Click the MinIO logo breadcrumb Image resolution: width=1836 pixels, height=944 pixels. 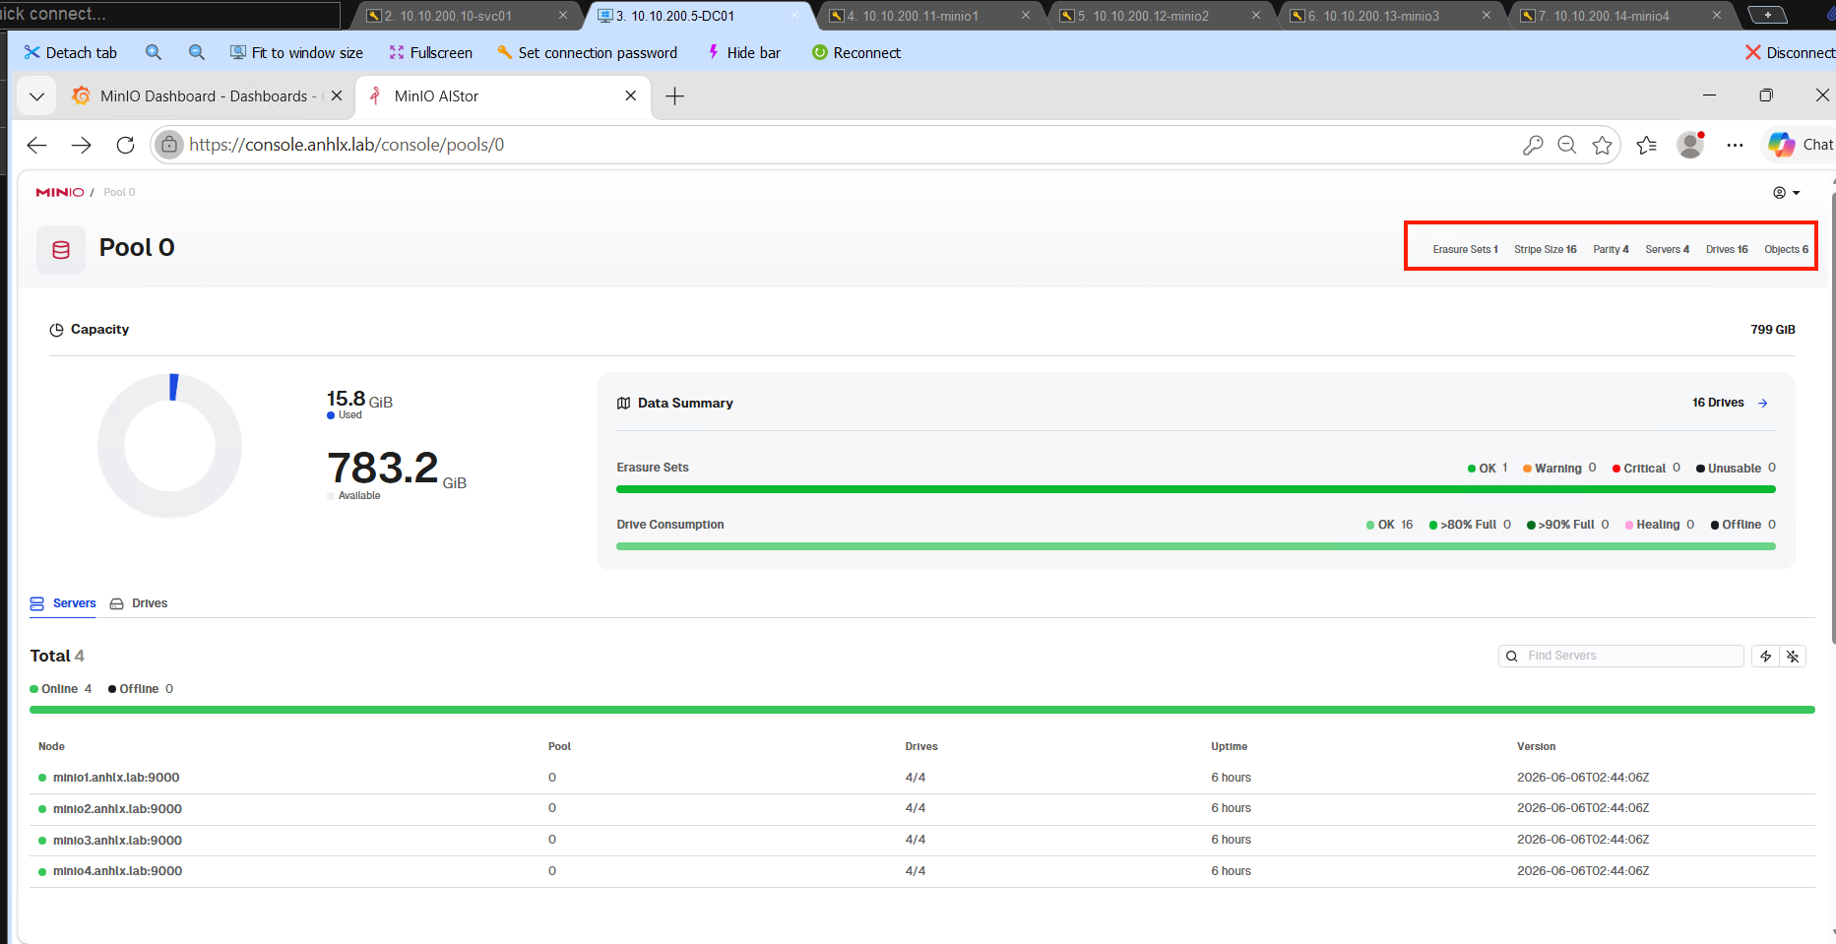click(60, 192)
